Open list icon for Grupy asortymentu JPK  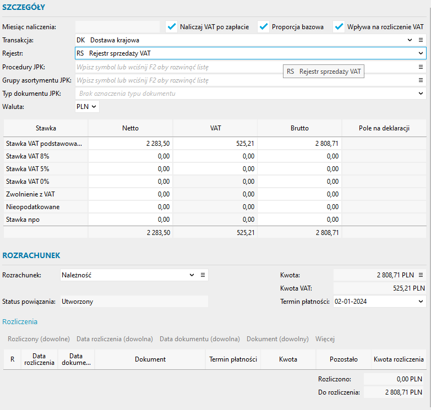point(421,80)
